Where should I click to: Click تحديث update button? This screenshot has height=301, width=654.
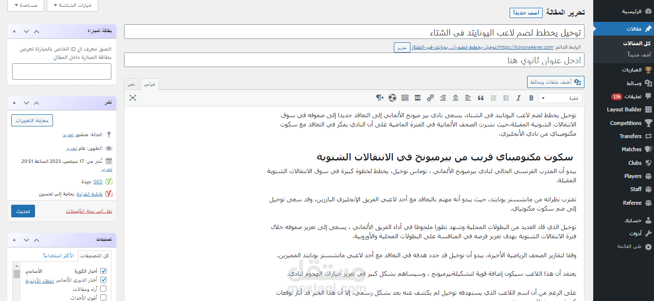[23, 211]
